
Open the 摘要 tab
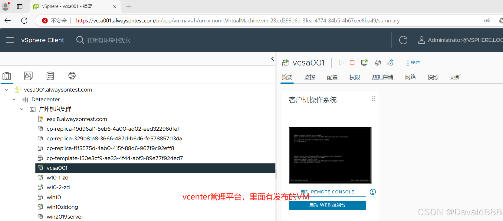287,77
